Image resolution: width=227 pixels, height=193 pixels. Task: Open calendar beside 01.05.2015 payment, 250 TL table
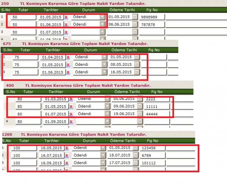135,17
